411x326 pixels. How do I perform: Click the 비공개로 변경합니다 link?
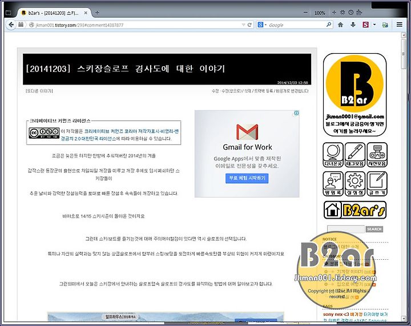[x=292, y=91]
